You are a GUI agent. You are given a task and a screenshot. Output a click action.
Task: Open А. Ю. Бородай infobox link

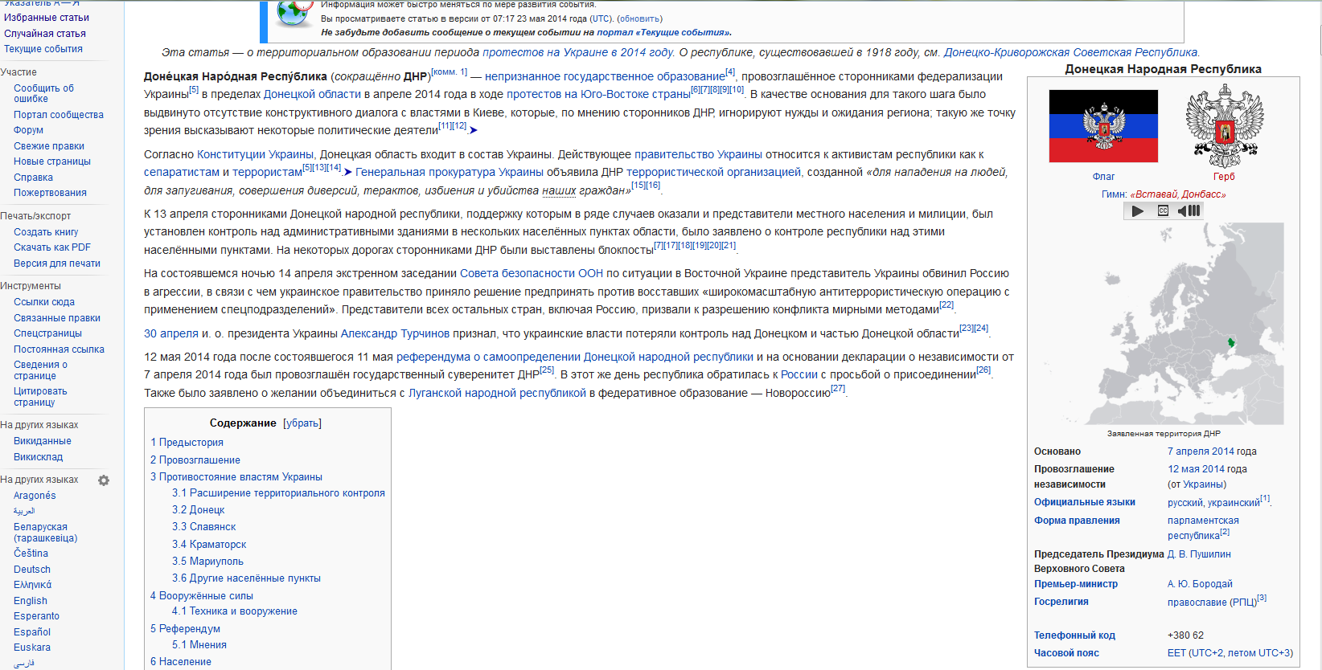point(1200,584)
